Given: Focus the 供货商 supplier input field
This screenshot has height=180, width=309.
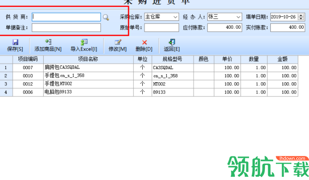Looking at the screenshot, I should coord(66,17).
